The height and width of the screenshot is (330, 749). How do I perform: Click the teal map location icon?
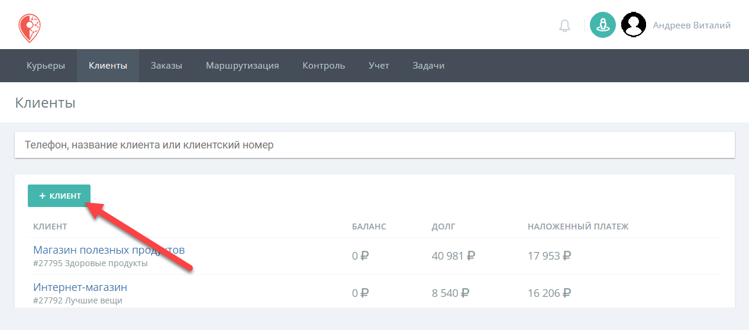603,25
